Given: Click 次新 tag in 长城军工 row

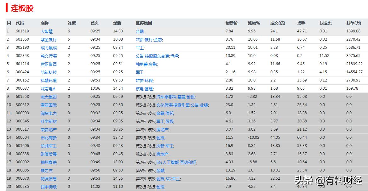Looking at the screenshot, I should click(161, 146).
